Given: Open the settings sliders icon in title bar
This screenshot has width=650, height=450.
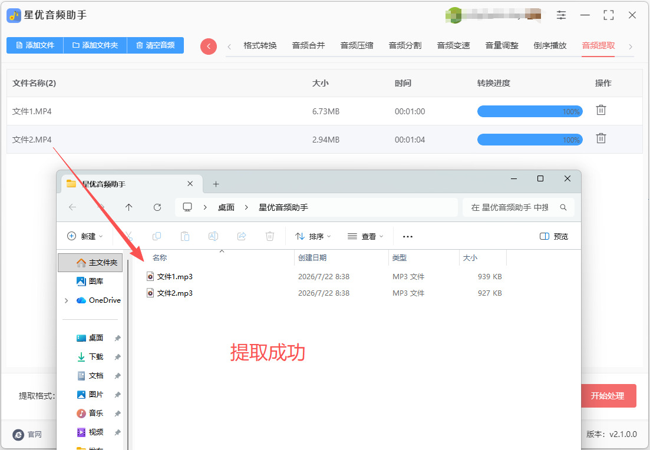Looking at the screenshot, I should coord(561,15).
